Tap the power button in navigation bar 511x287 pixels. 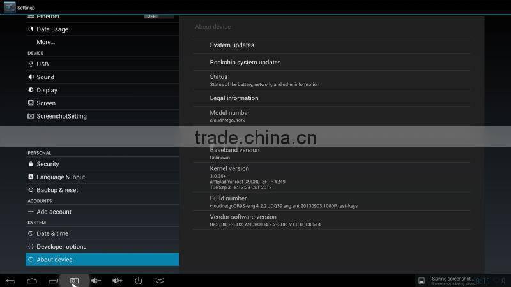coord(139,281)
